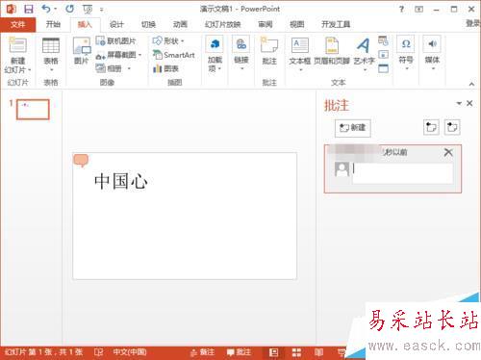The height and width of the screenshot is (360, 481).
Task: Select slide 1 thumbnail
Action: (x=33, y=109)
